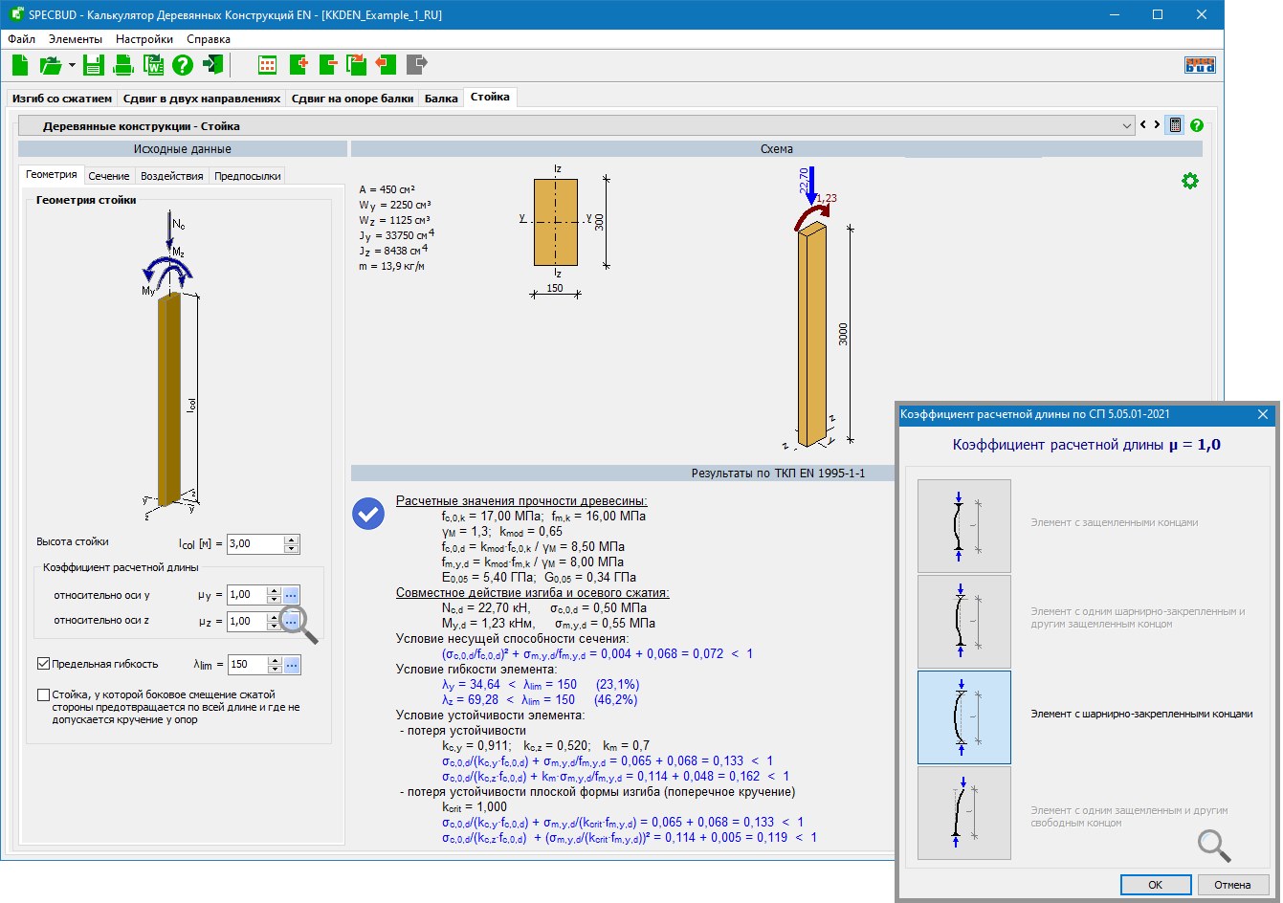Click the calculator icon in the module header
Screen dimensions: 1283x903
click(x=1175, y=125)
